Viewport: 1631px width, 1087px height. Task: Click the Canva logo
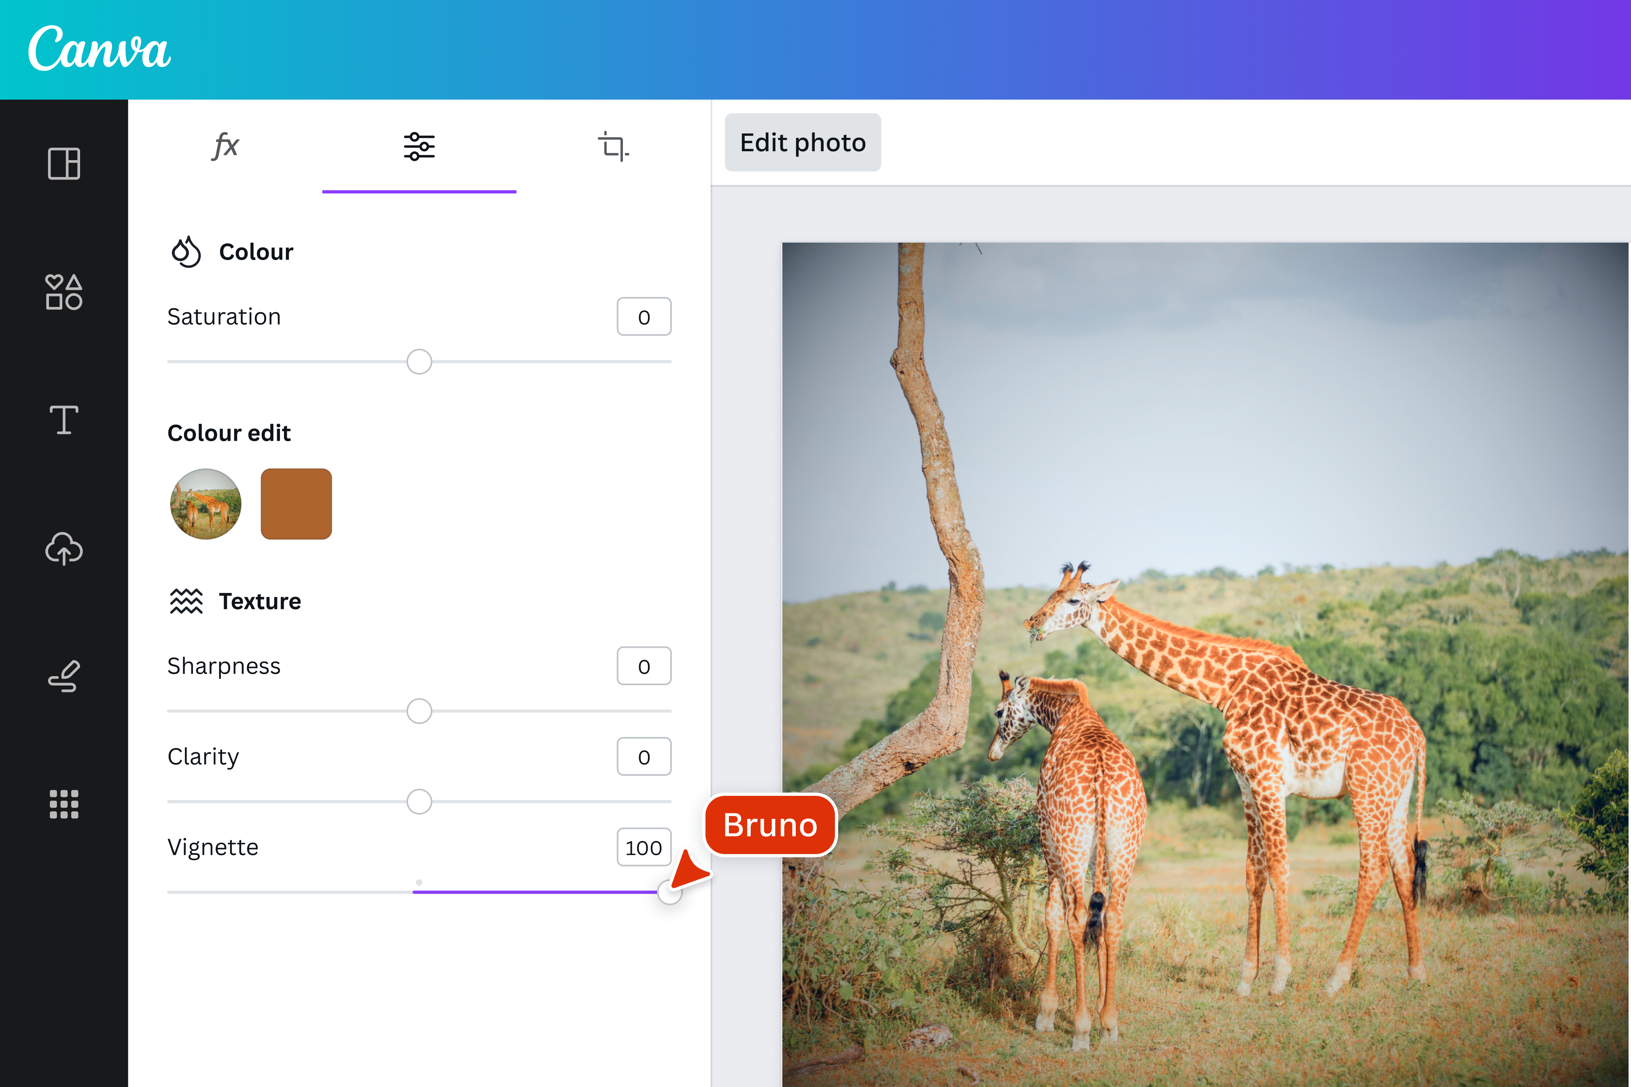[99, 49]
